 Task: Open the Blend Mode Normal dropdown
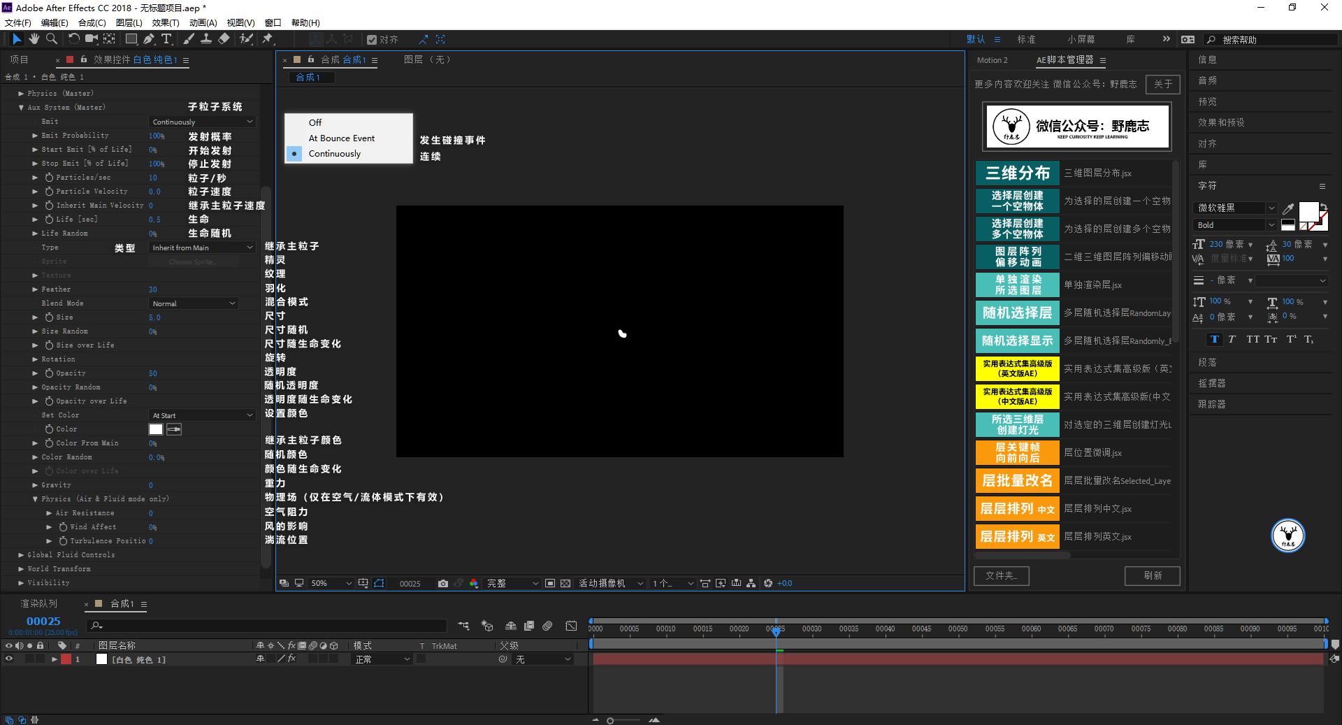pyautogui.click(x=194, y=303)
